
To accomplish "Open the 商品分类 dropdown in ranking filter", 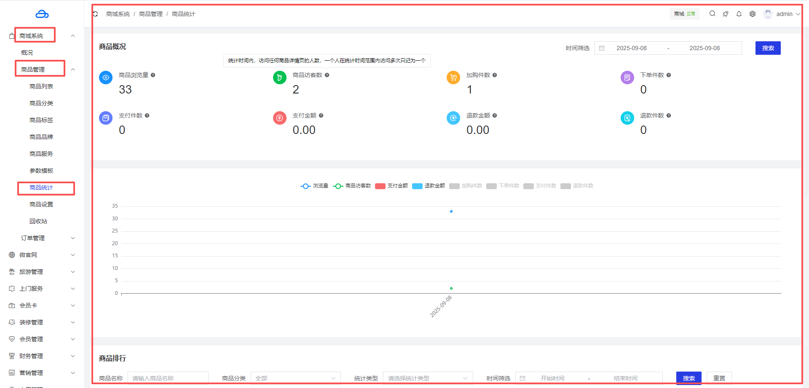I will pyautogui.click(x=295, y=378).
